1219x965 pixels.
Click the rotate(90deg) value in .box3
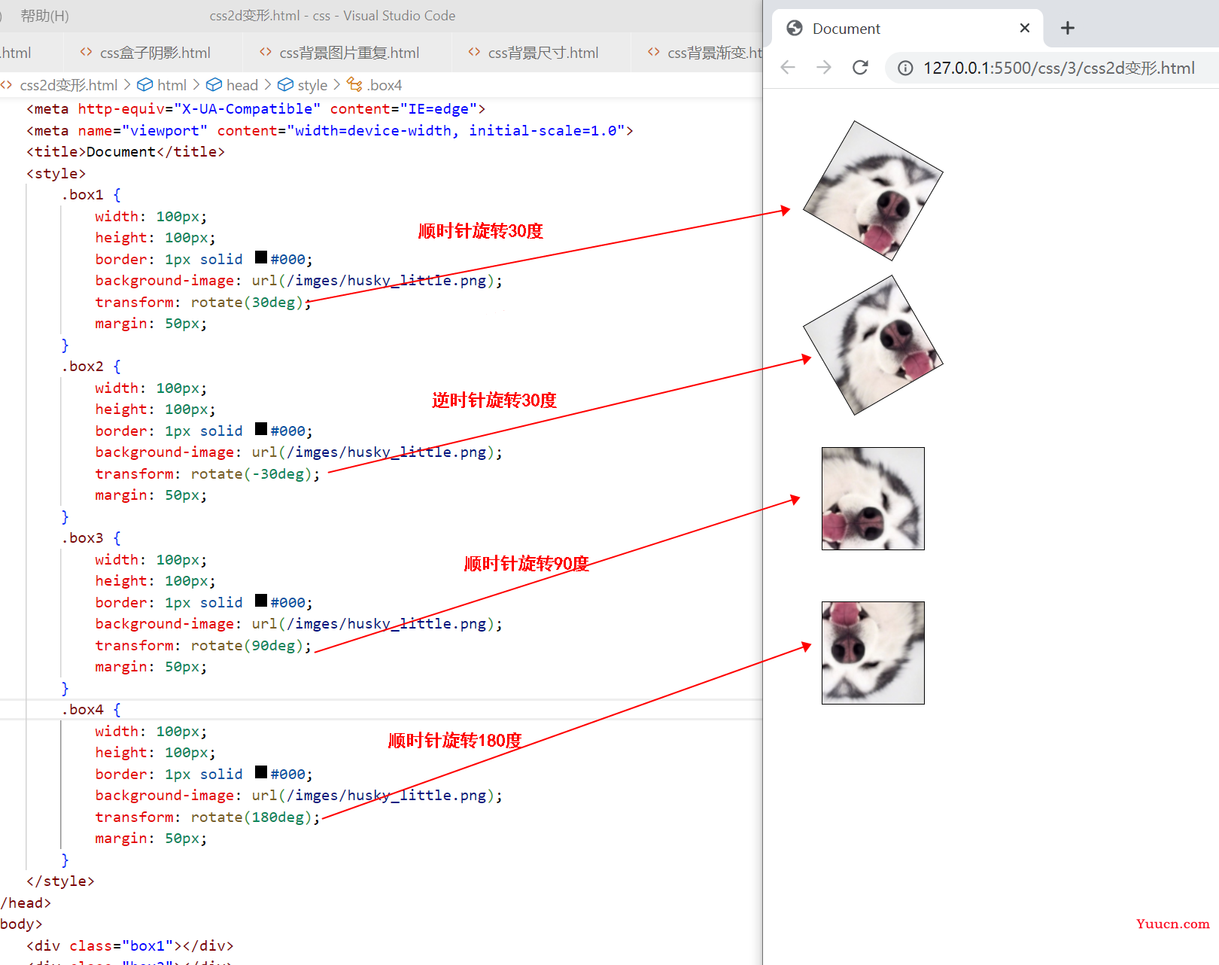point(247,645)
